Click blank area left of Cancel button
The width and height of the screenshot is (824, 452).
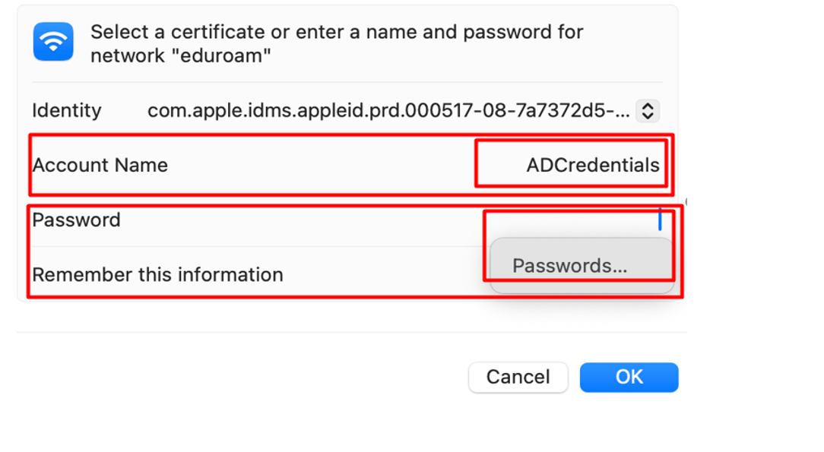tap(242, 377)
